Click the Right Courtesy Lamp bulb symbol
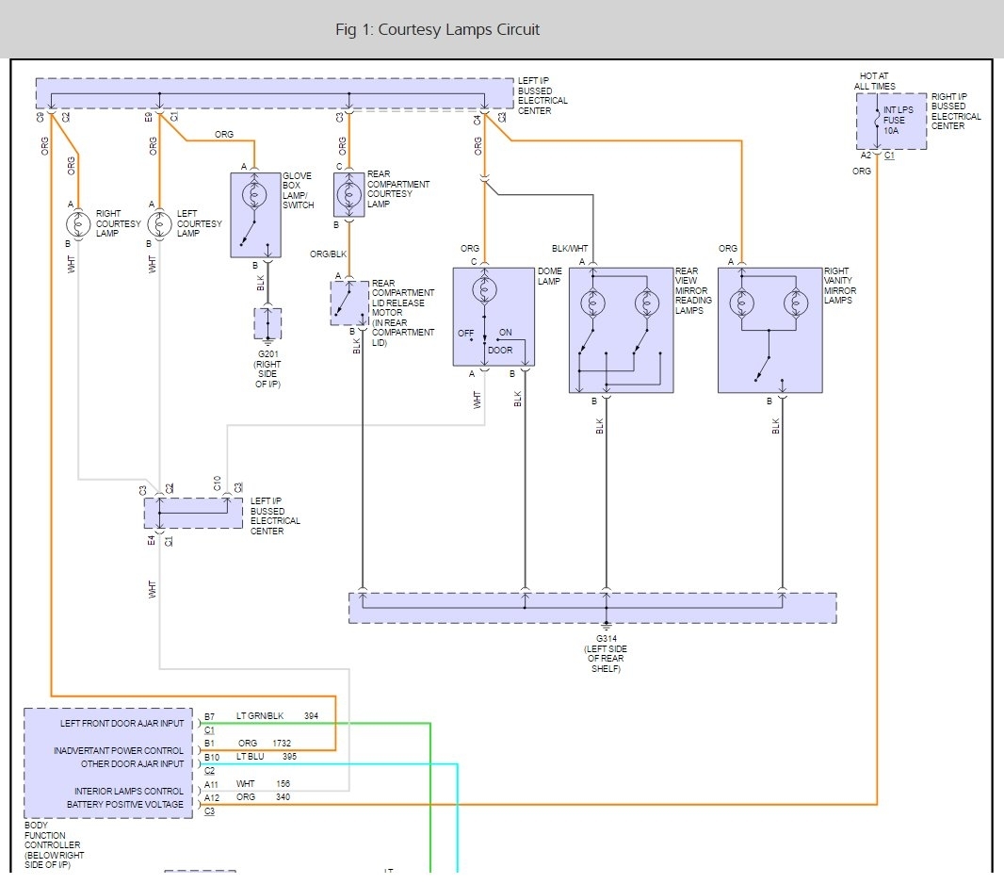This screenshot has width=1004, height=884. click(78, 224)
